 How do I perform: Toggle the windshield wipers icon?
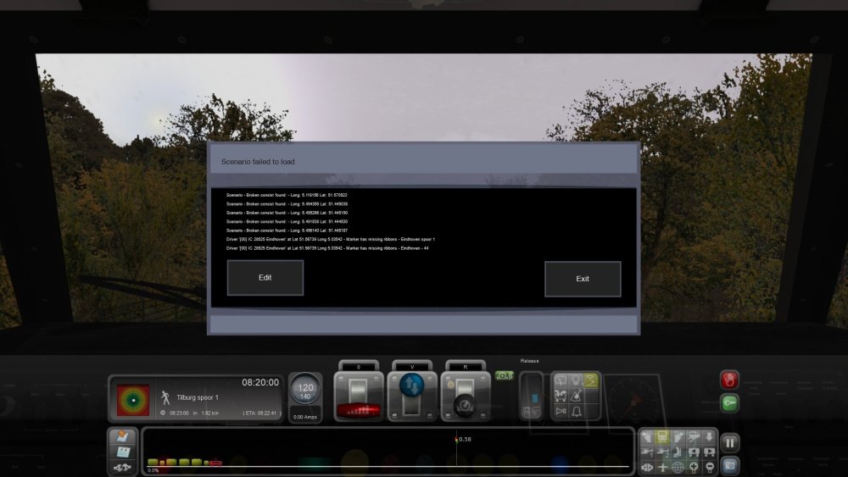561,380
